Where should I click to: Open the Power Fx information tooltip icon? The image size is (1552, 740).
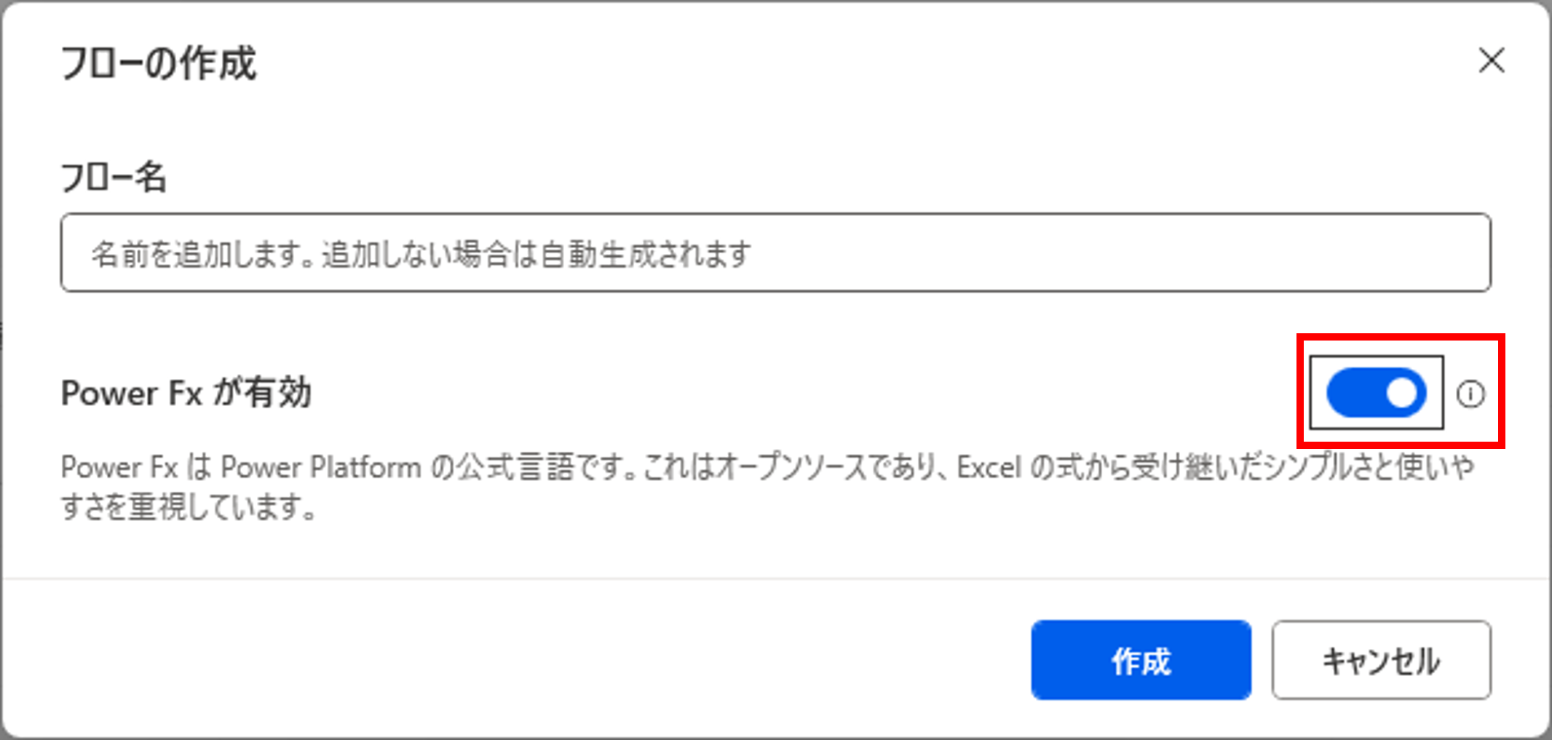1470,394
